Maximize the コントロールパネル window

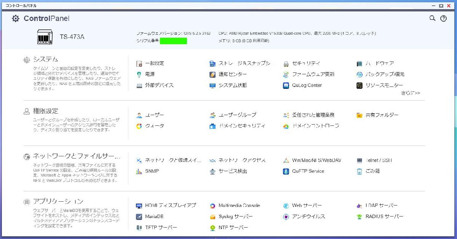(441, 6)
